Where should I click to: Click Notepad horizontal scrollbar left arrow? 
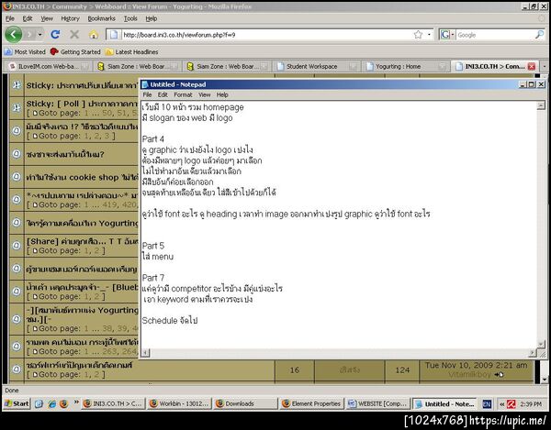[146, 353]
